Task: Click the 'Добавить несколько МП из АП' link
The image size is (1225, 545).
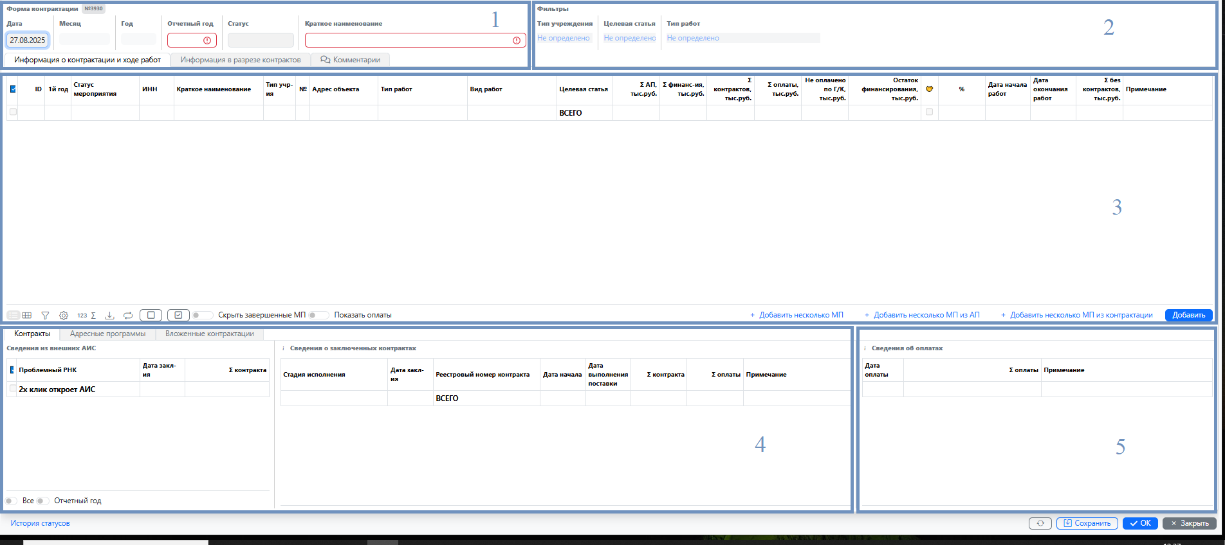Action: 922,315
